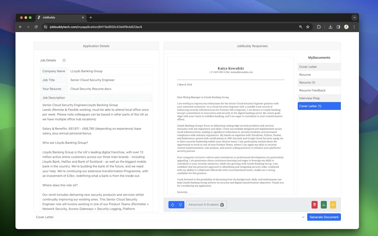The height and width of the screenshot is (236, 378).
Task: Expand the chevron at the window's top right
Action: coord(354,17)
